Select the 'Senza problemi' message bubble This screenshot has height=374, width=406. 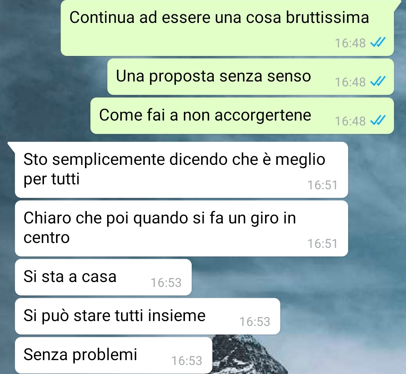[114, 355]
